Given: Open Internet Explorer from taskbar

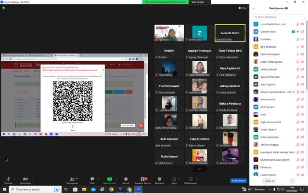Looking at the screenshot, I should pyautogui.click(x=103, y=189).
